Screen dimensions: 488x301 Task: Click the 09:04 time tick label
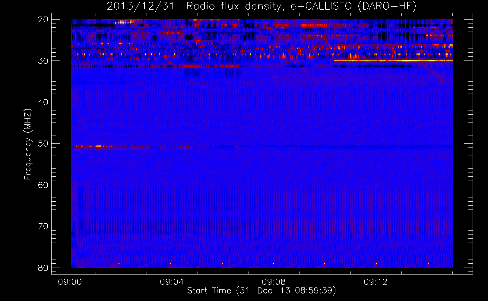(172, 282)
